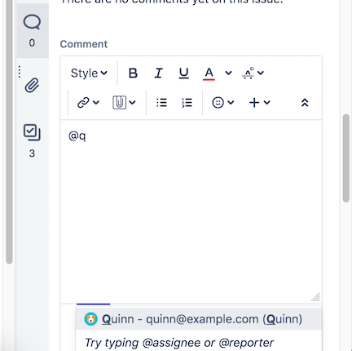Click the red-underlined text color A
352x351 pixels.
pos(209,73)
